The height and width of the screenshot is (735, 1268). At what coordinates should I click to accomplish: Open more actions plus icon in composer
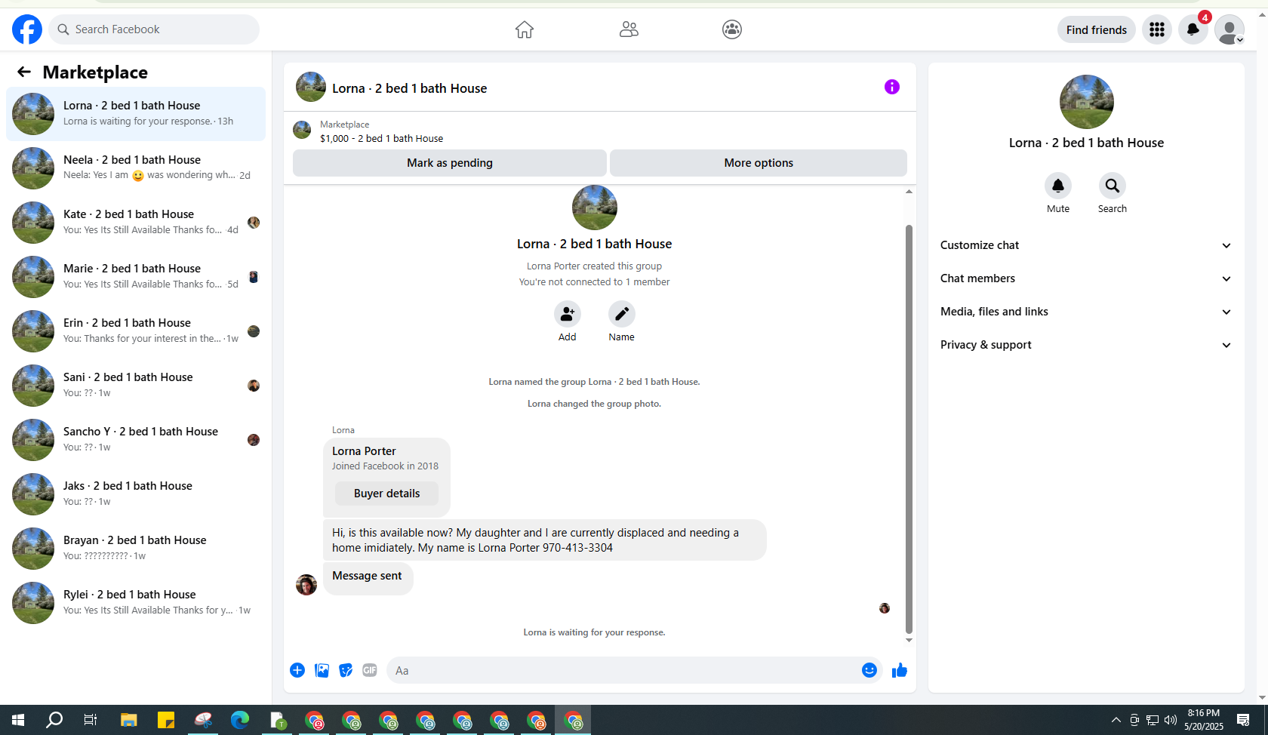coord(297,670)
